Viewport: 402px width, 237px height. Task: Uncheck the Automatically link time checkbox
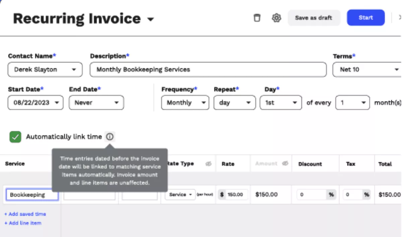click(15, 136)
